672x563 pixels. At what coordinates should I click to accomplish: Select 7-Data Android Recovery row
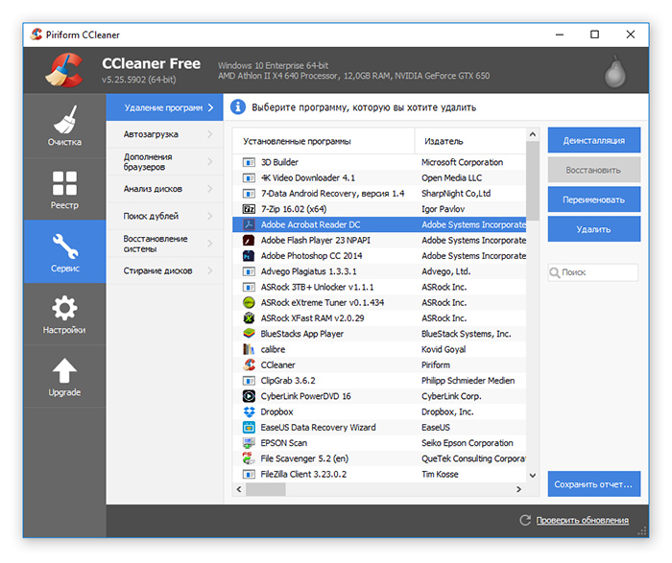point(379,194)
